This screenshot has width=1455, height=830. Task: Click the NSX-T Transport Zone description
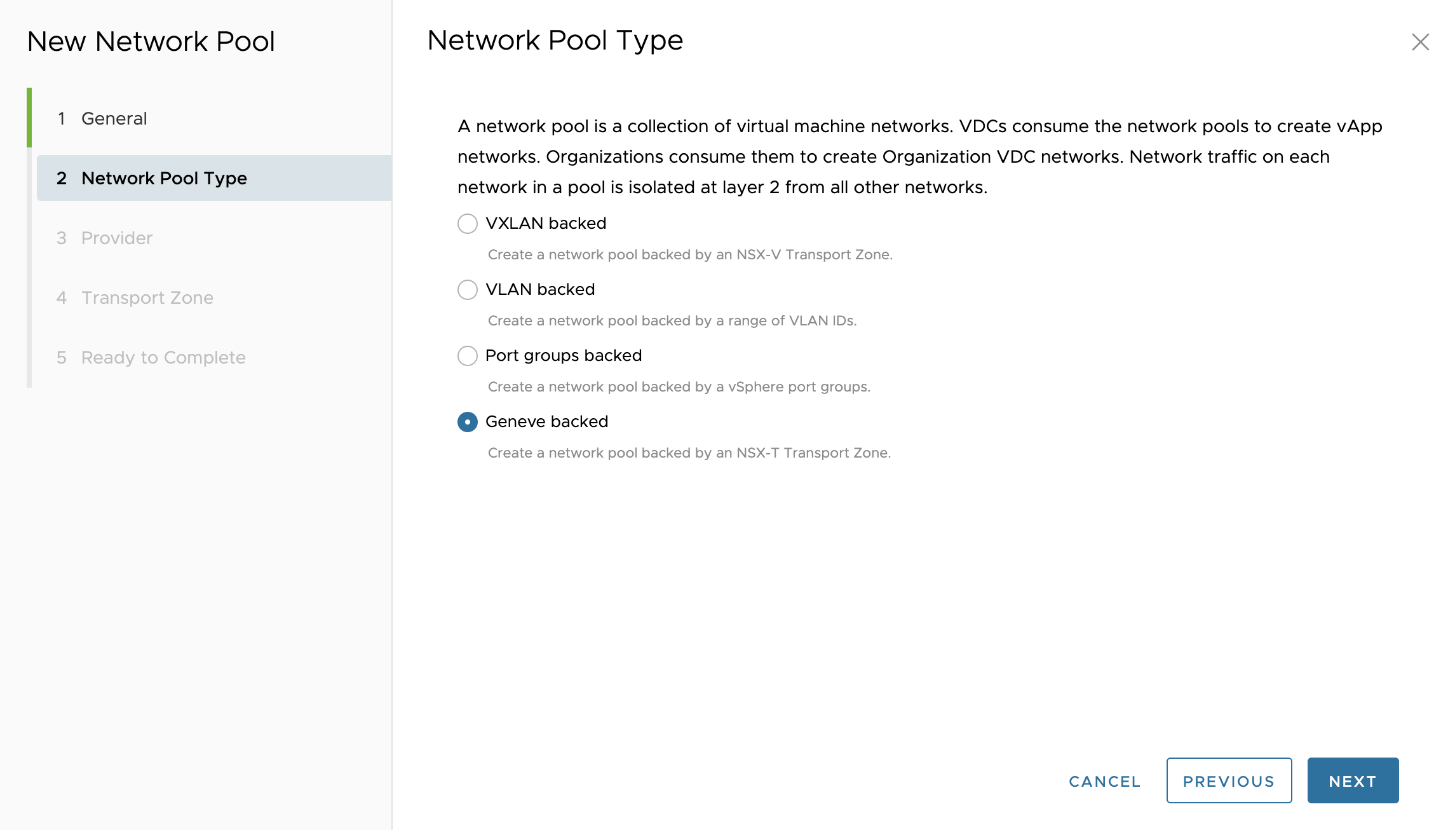(x=689, y=453)
